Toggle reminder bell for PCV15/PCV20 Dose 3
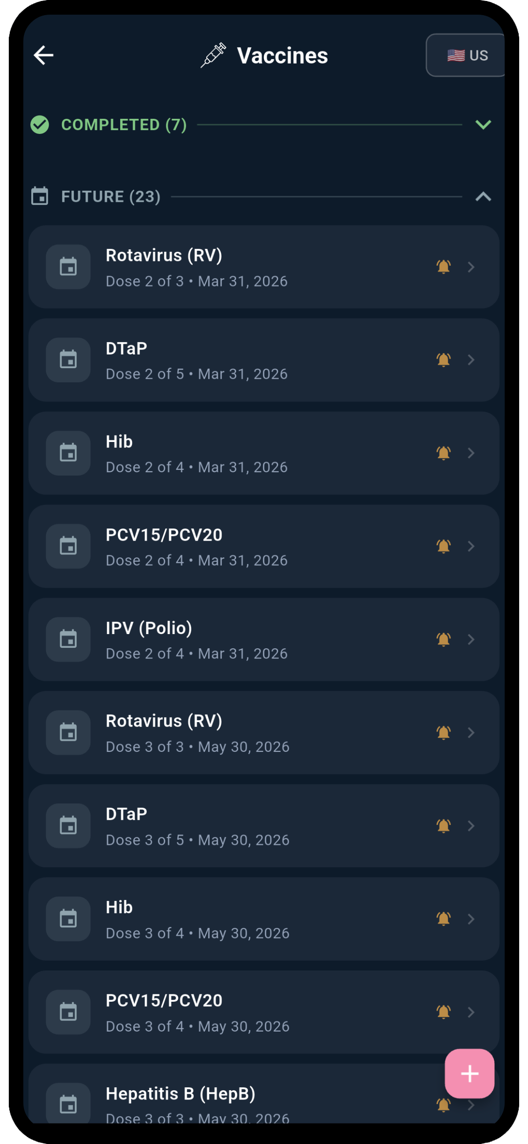This screenshot has width=528, height=1144. pos(443,1012)
